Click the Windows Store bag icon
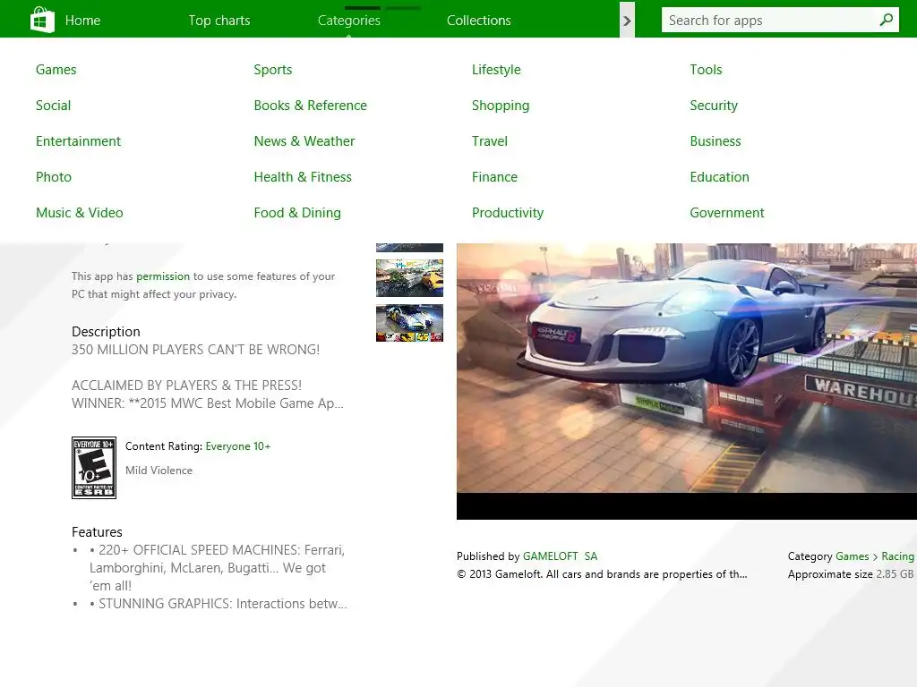The height and width of the screenshot is (687, 917). (42, 20)
